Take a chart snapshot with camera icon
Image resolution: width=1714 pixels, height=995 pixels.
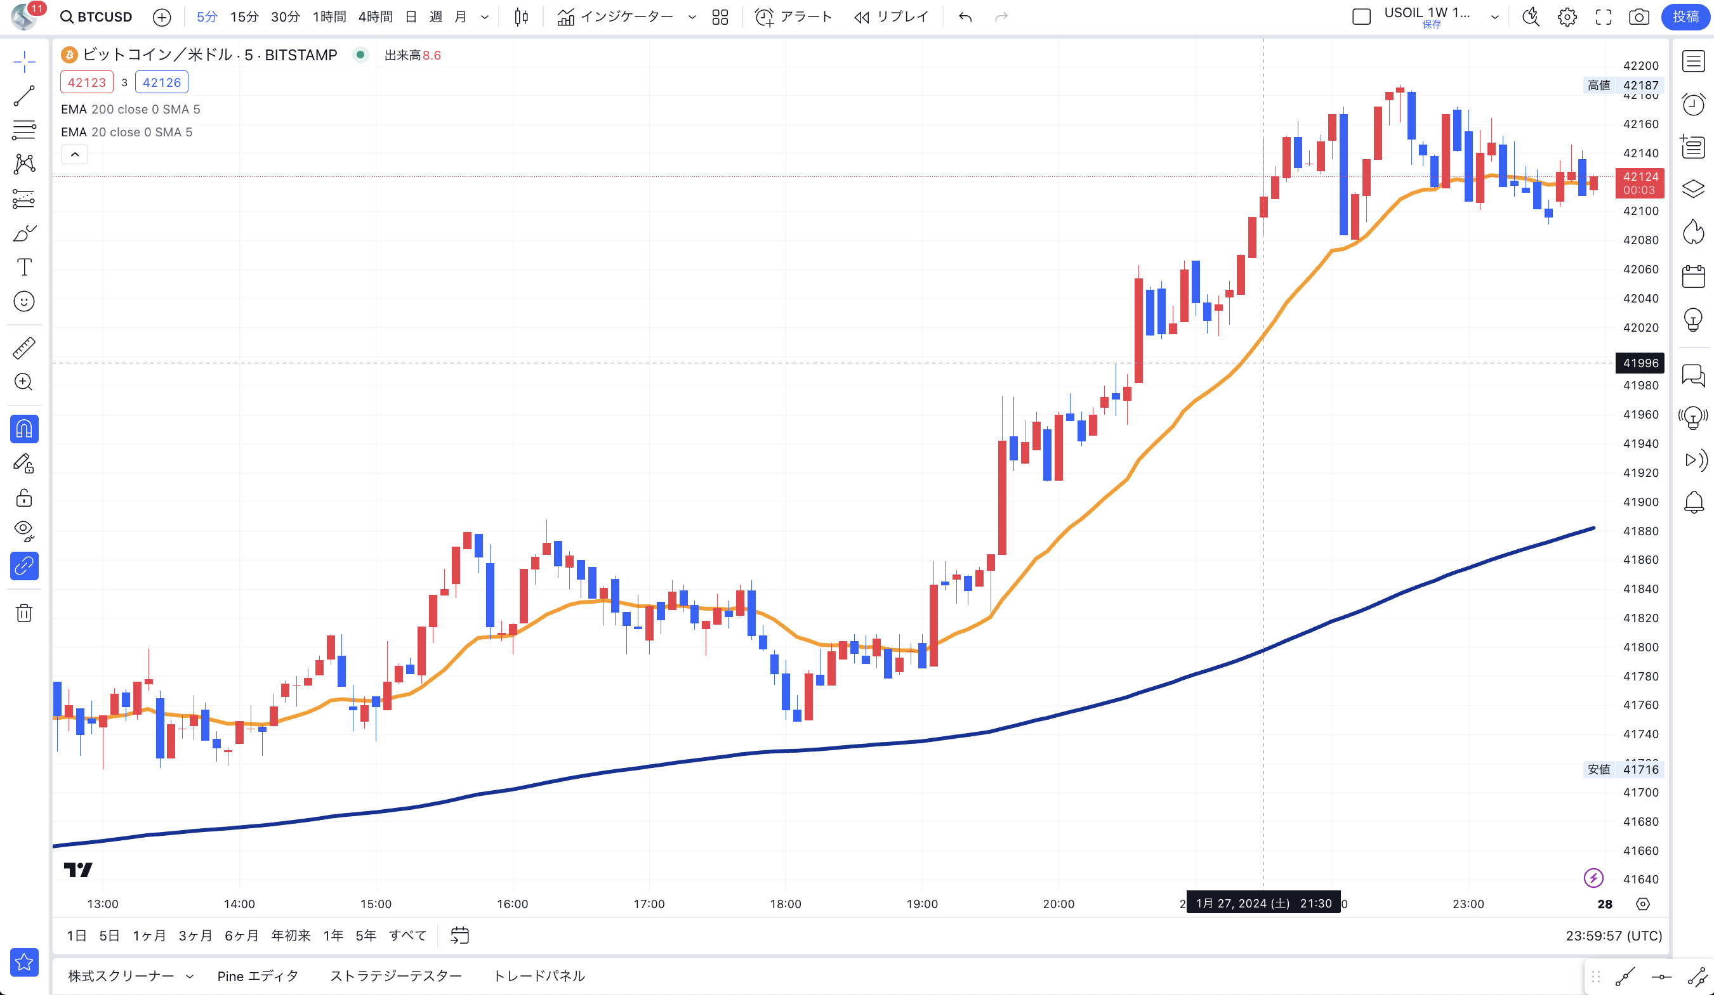click(x=1638, y=17)
